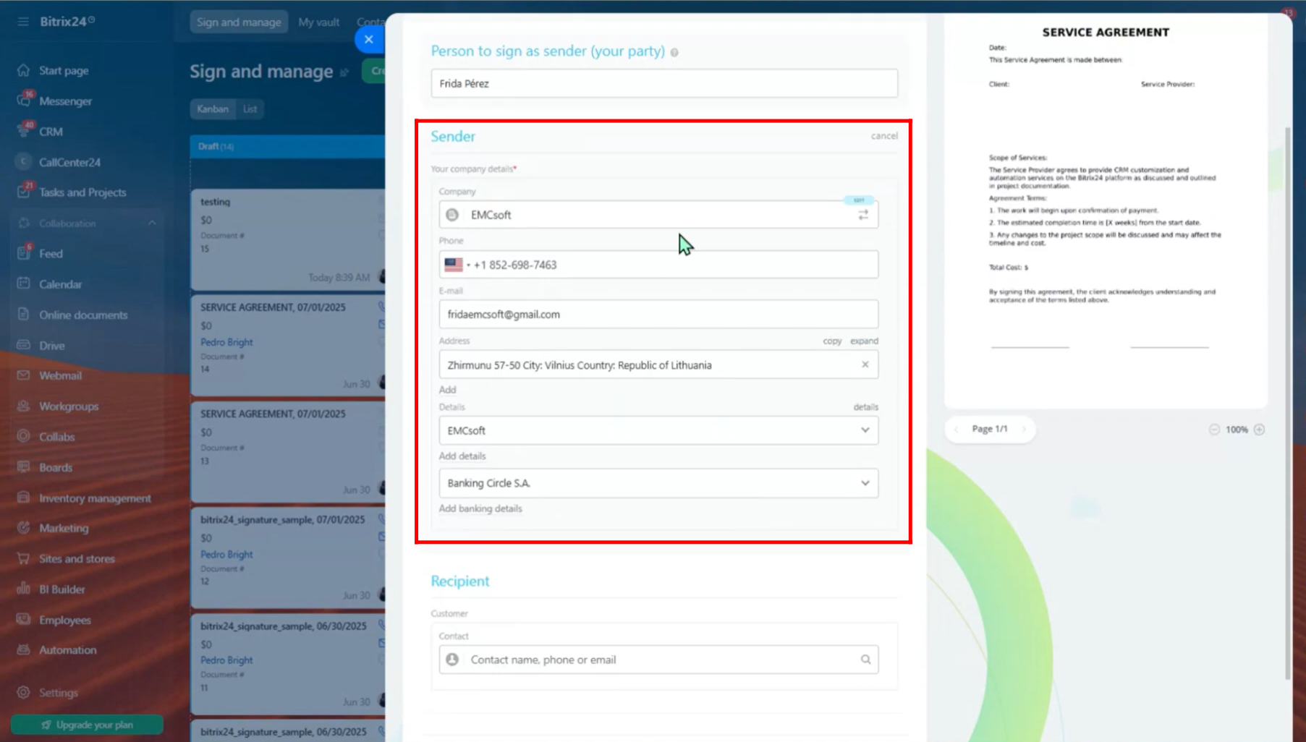Click Upgrade your plan button
The image size is (1306, 742).
click(x=87, y=725)
